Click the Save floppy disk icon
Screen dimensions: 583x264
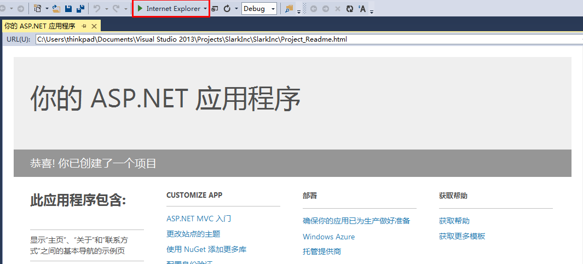[69, 9]
